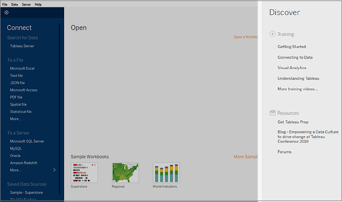Open the Getting Started training video

tap(292, 47)
